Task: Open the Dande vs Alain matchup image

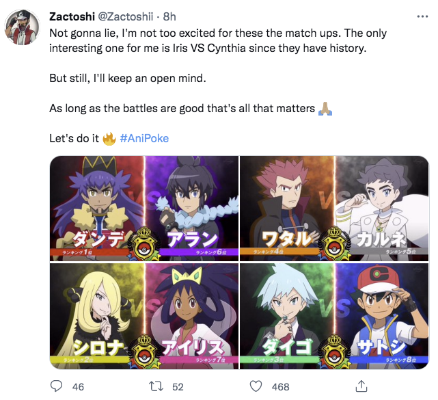Action: coord(144,209)
